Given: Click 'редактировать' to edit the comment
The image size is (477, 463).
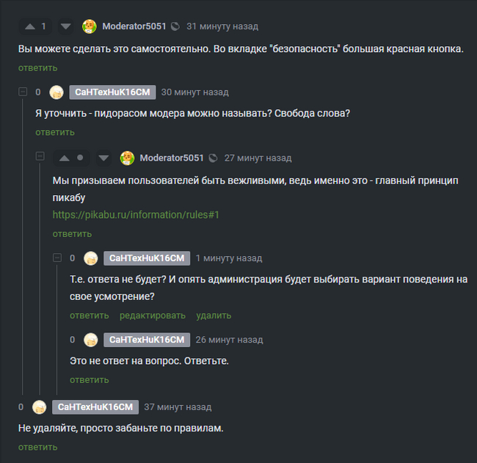Looking at the screenshot, I should pos(153,316).
